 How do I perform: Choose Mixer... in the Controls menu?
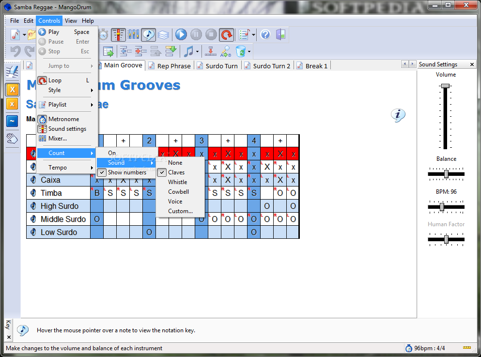67,139
